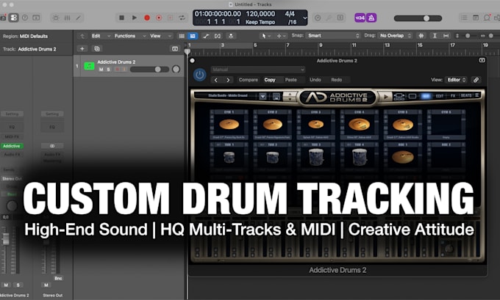Click the green Addictive Drums 2 track icon

89,66
